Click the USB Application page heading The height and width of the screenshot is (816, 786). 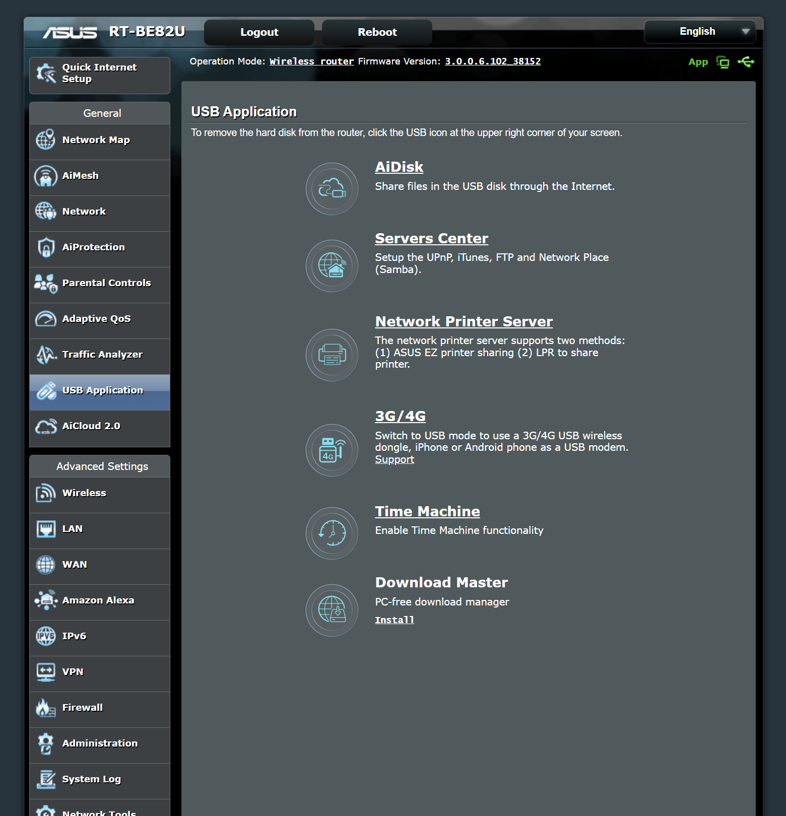coord(244,112)
